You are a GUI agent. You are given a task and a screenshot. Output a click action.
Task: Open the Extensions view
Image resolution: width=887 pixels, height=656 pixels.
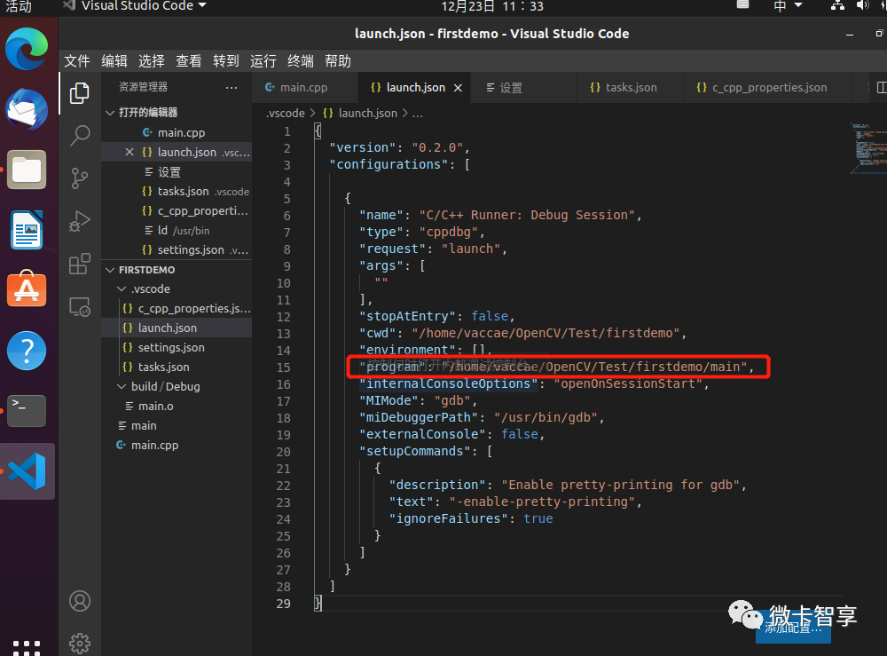79,264
